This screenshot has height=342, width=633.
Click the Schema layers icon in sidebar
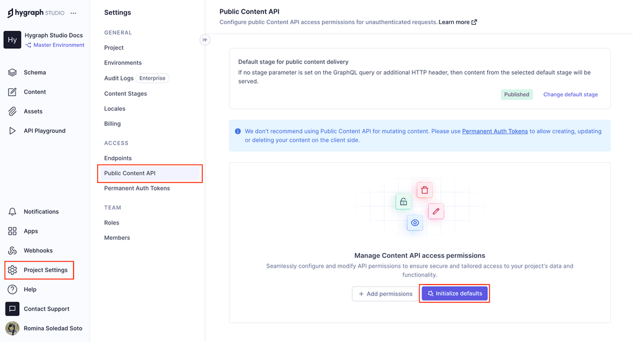click(12, 72)
